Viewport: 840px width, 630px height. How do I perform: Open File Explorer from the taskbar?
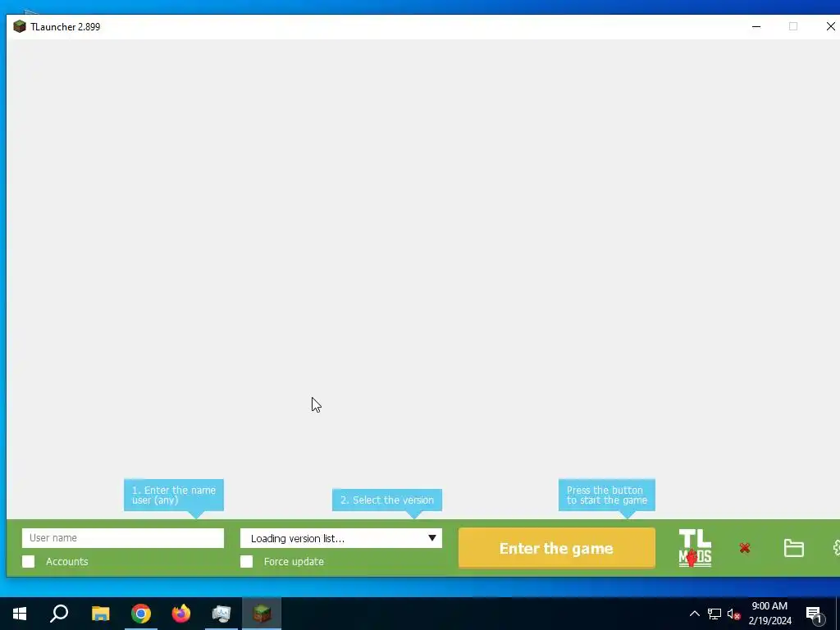pos(100,614)
